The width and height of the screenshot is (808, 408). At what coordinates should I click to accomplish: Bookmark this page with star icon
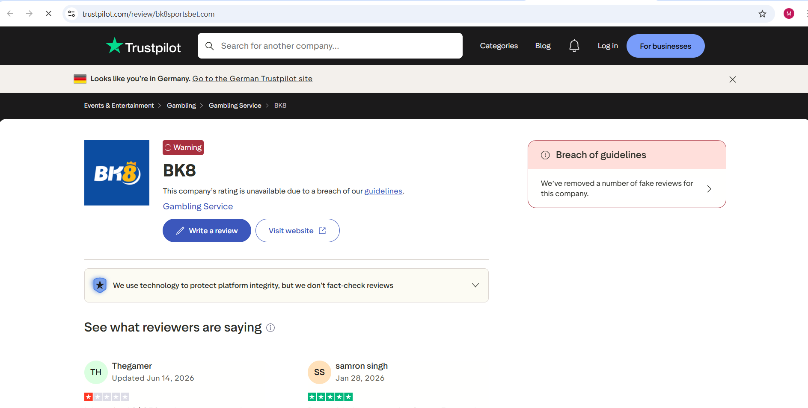(762, 14)
